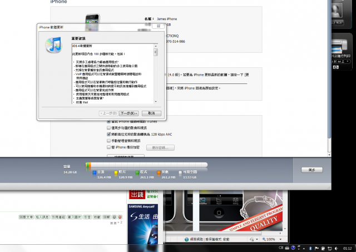The height and width of the screenshot is (252, 356).
Task: Click up arrow of release notes scrollbar
Action: pos(156,46)
